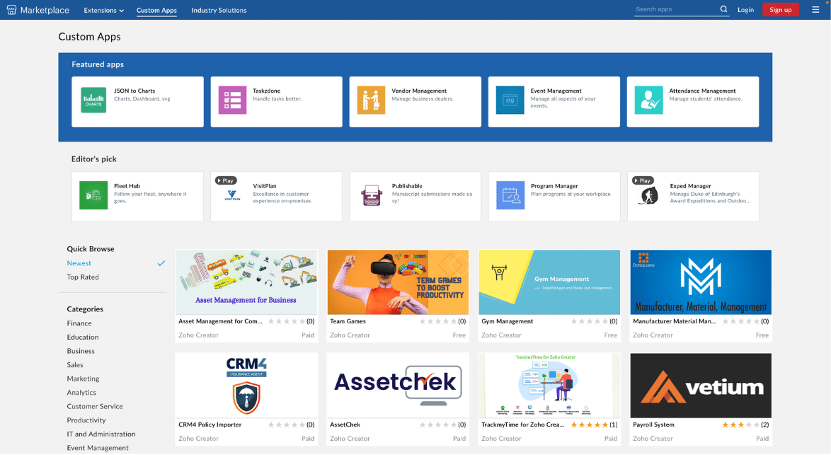Click the Login link

745,10
